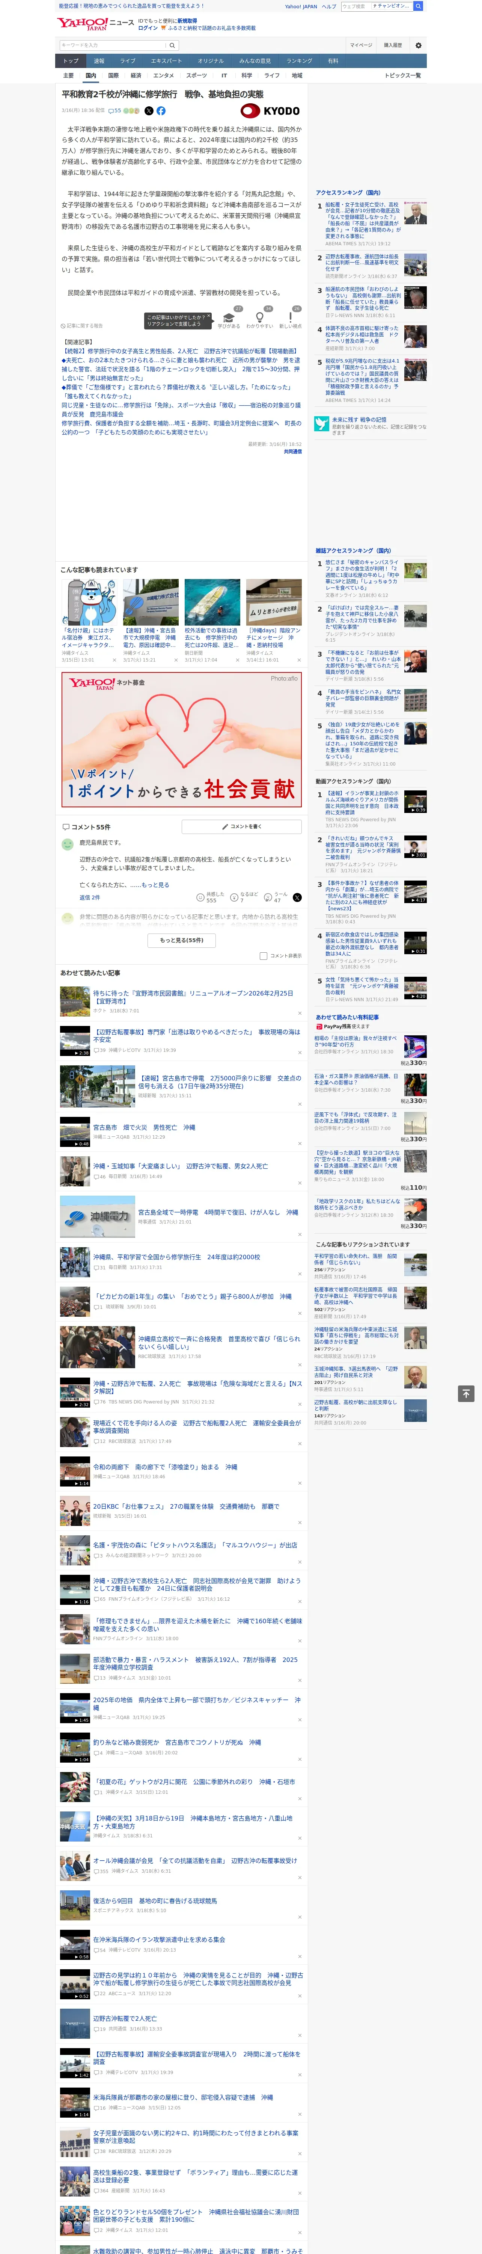Click the Yahoo! JAPAN News logo
The height and width of the screenshot is (2254, 482).
click(x=96, y=24)
